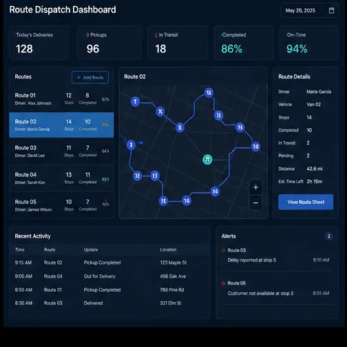Click the 321 Elm St location cell
The image size is (347, 347).
coord(171,303)
